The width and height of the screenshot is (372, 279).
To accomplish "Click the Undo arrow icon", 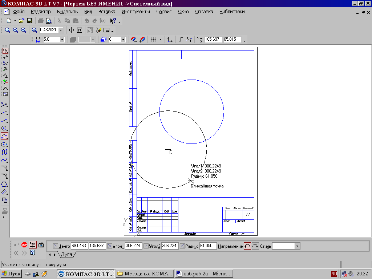I will coord(87,21).
